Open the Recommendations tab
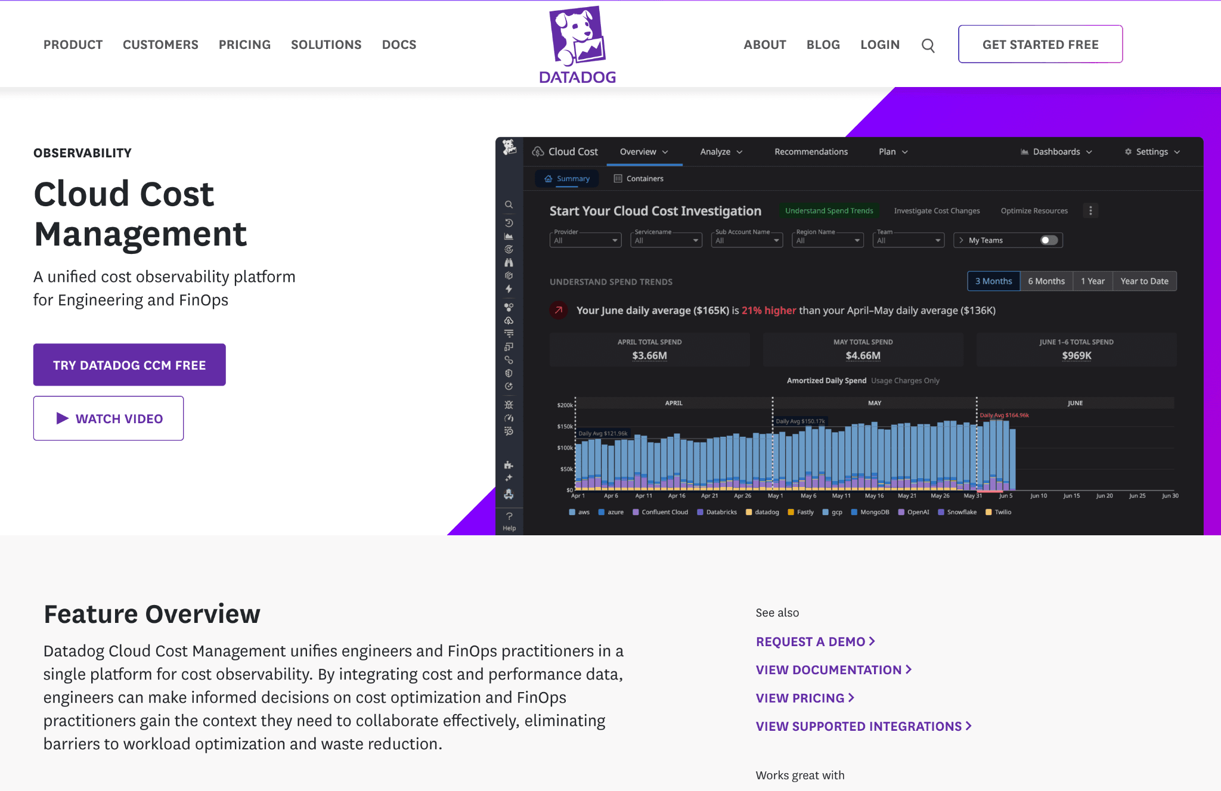1221x791 pixels. 811,152
